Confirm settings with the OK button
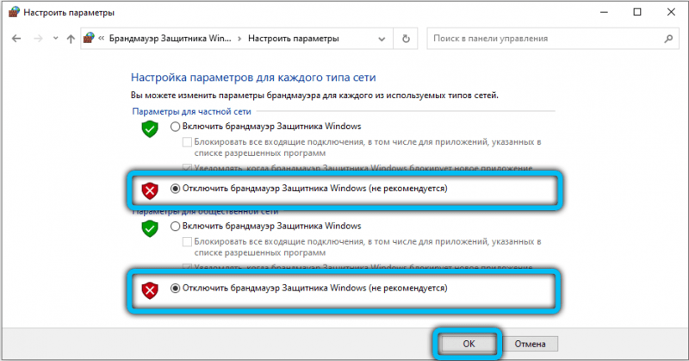This screenshot has width=689, height=361. click(x=469, y=344)
